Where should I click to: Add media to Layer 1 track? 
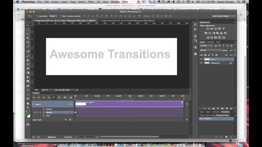[187, 104]
